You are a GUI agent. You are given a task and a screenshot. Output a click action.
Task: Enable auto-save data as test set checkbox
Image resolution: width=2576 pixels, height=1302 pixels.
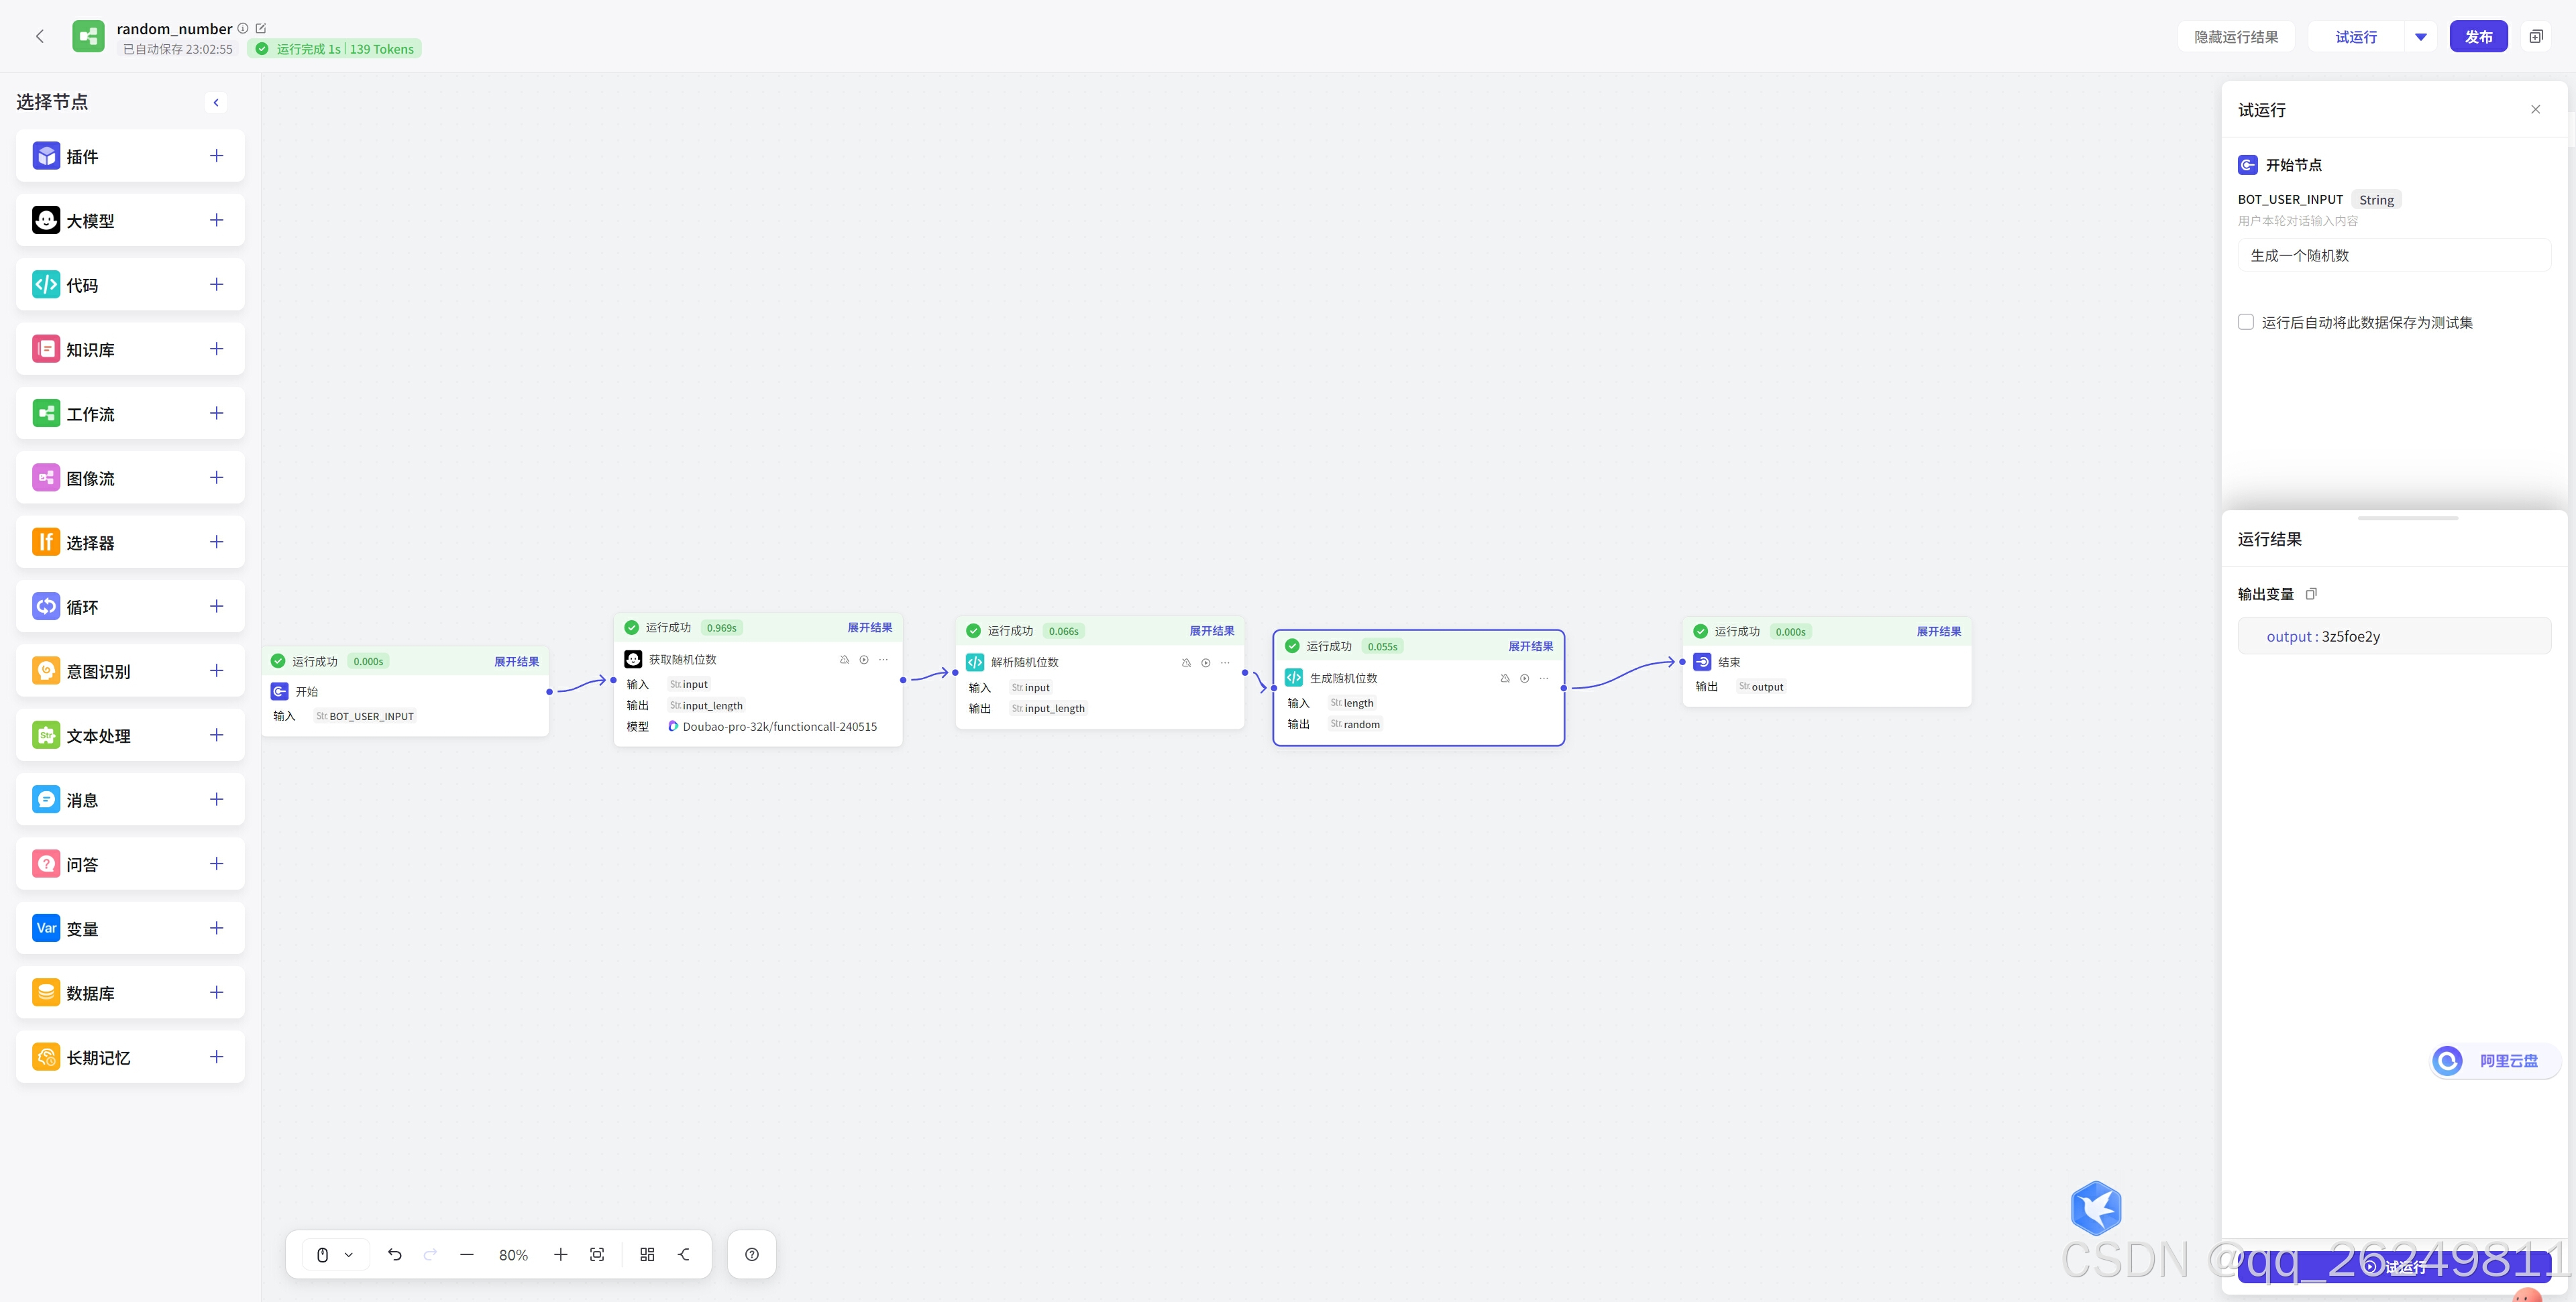tap(2246, 322)
